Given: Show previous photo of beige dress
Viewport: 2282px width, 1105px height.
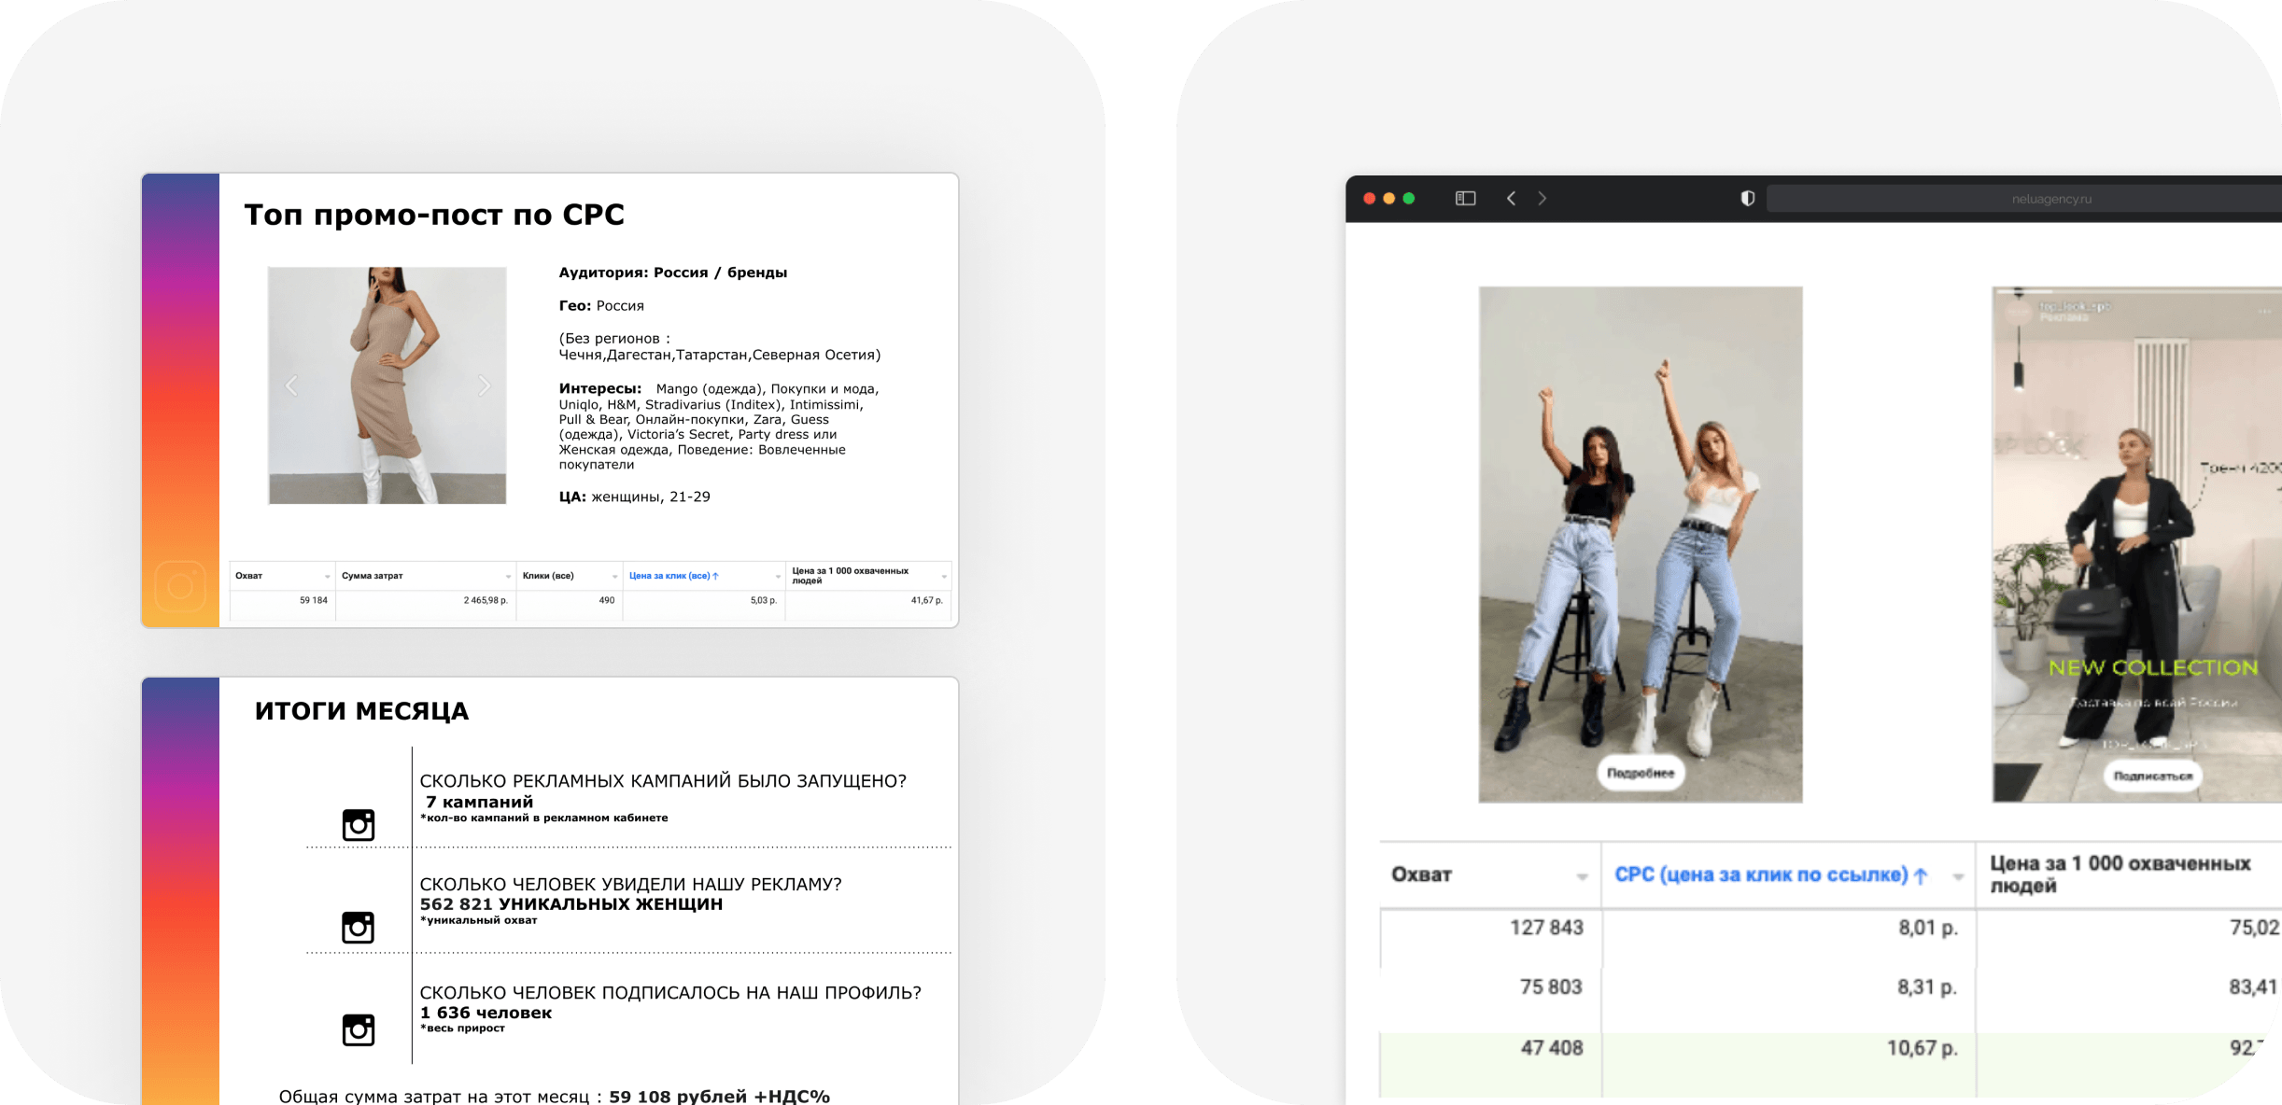Looking at the screenshot, I should [x=291, y=385].
